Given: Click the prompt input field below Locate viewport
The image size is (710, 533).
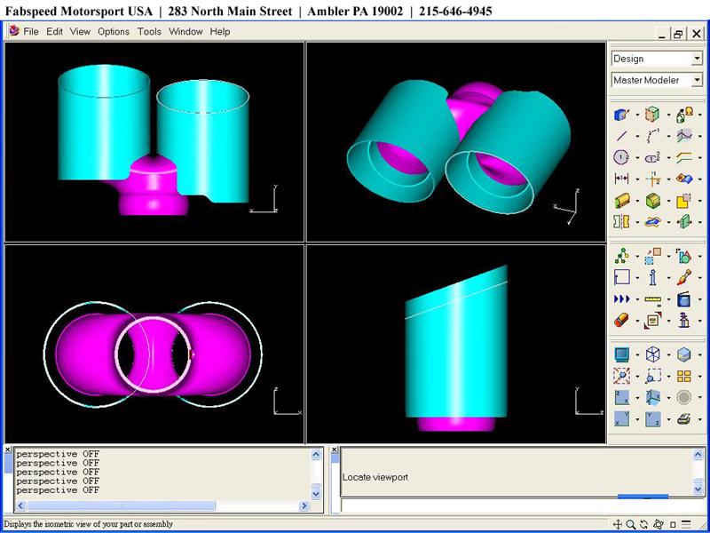Looking at the screenshot, I should [x=515, y=506].
